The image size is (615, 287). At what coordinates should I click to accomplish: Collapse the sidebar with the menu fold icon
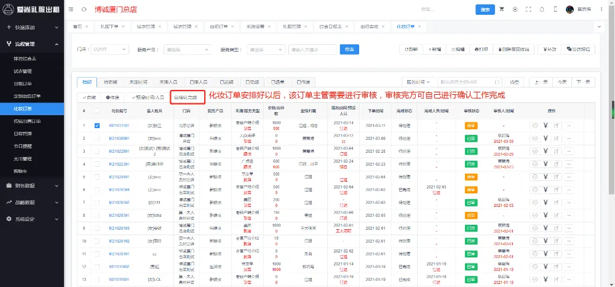[71, 10]
